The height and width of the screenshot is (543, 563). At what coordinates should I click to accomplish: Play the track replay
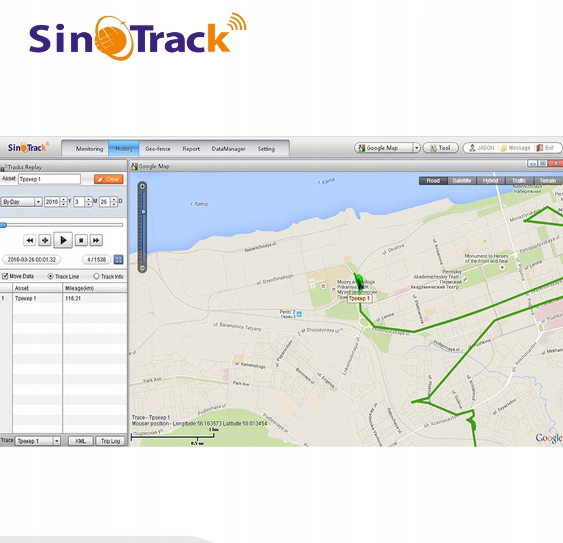click(63, 240)
